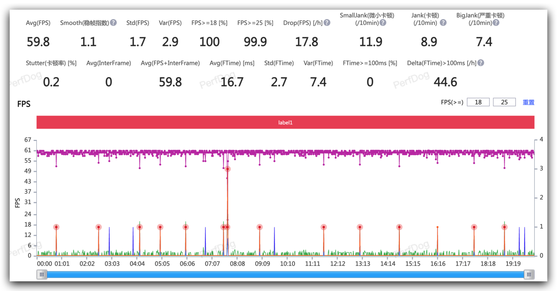Click the 00:00 time axis label

(x=44, y=264)
